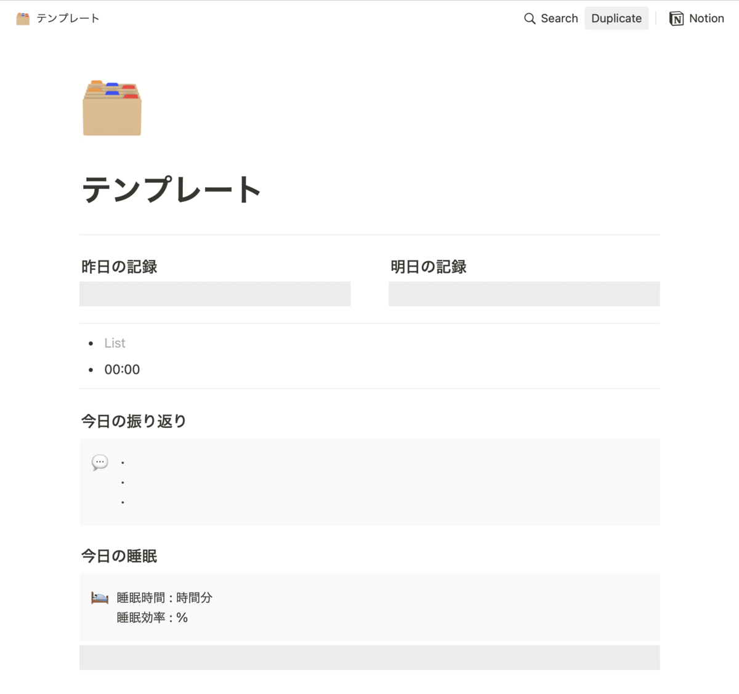Click the bed emoji in 今日の睡眠 callout
Screen dimensions: 739x694
(x=99, y=597)
